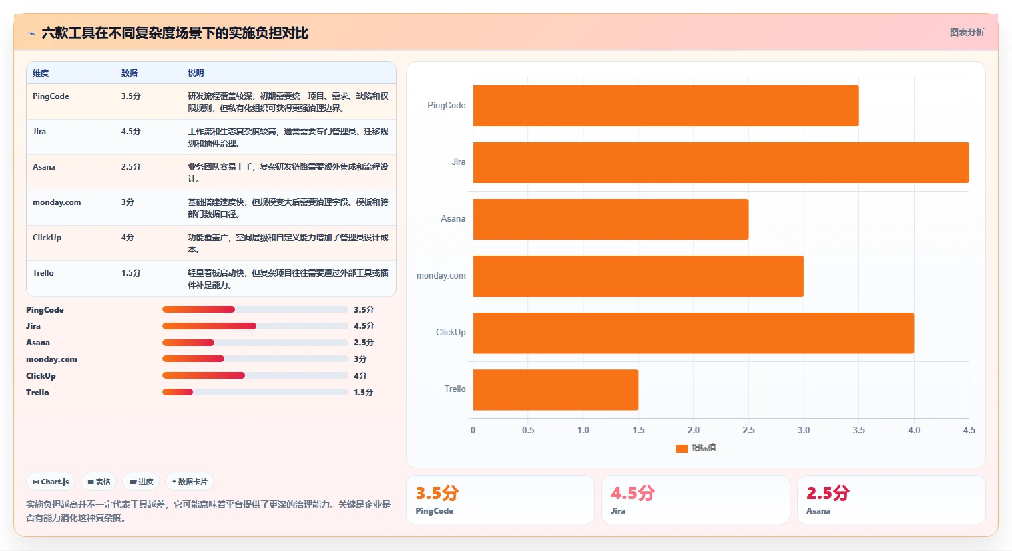Click the 4.5分 Jira data card
This screenshot has width=1012, height=551.
pyautogui.click(x=696, y=500)
